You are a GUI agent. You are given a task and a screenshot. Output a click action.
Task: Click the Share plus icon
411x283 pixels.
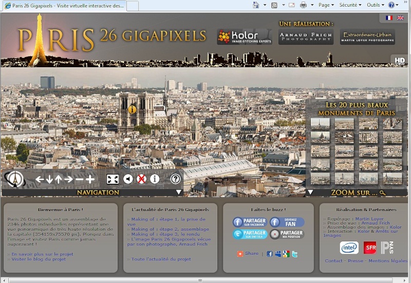tap(240, 254)
